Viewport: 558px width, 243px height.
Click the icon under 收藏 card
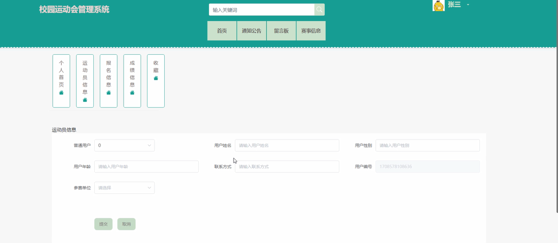(x=156, y=78)
